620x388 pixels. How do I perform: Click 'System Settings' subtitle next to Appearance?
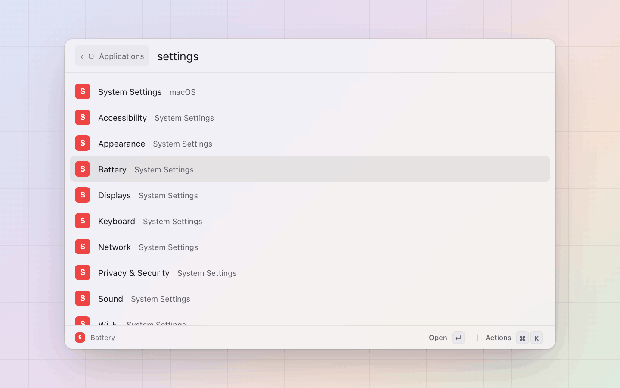click(x=183, y=144)
